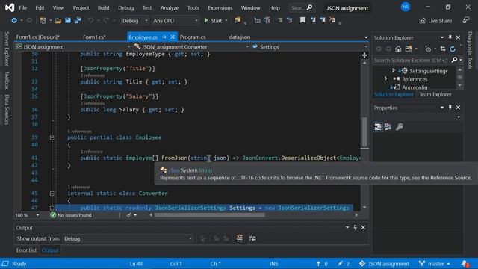Refresh the Solution Explorer
This screenshot has height=269, width=478.
pos(453,49)
